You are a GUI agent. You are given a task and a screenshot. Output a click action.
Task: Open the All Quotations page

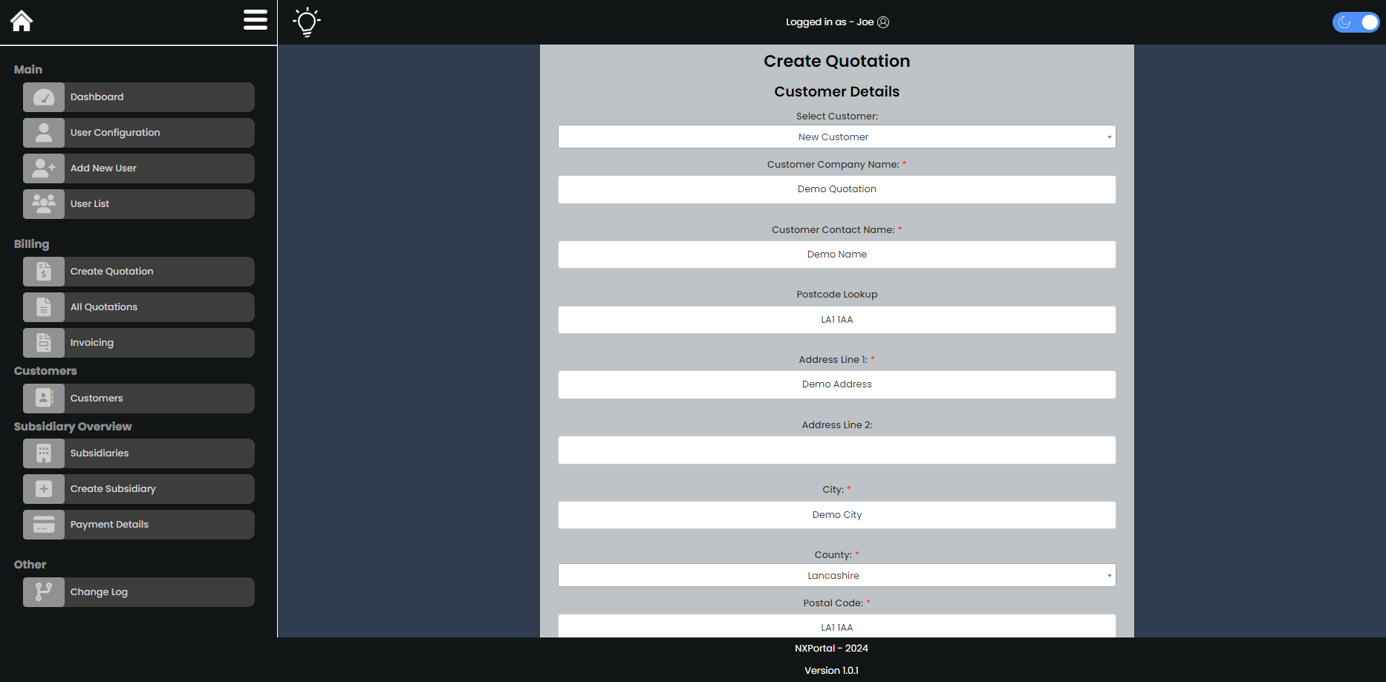point(138,306)
